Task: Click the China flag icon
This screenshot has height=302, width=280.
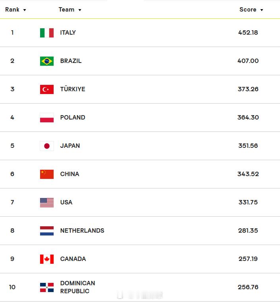Action: 47,174
